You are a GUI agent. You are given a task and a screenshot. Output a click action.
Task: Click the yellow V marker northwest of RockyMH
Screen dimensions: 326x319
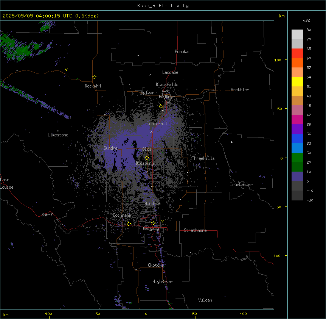point(66,70)
